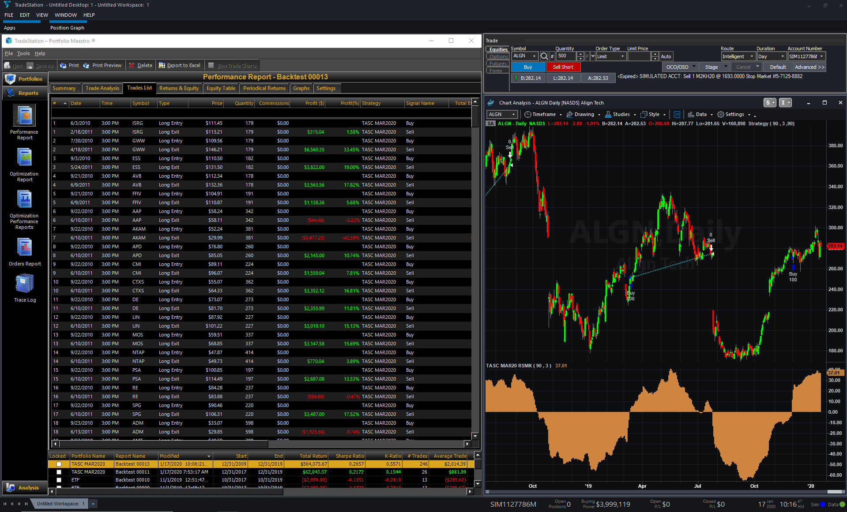Click the first workspace navigation arrow in the status bar
847x512 pixels.
pos(5,504)
